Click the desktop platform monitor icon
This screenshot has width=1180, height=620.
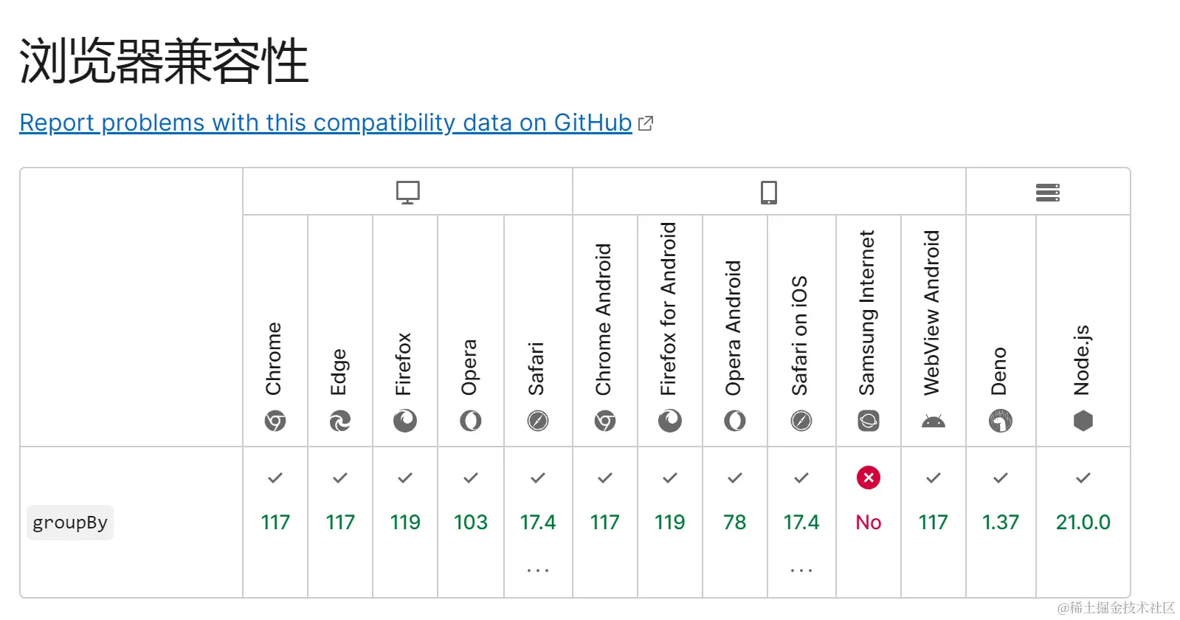point(407,192)
